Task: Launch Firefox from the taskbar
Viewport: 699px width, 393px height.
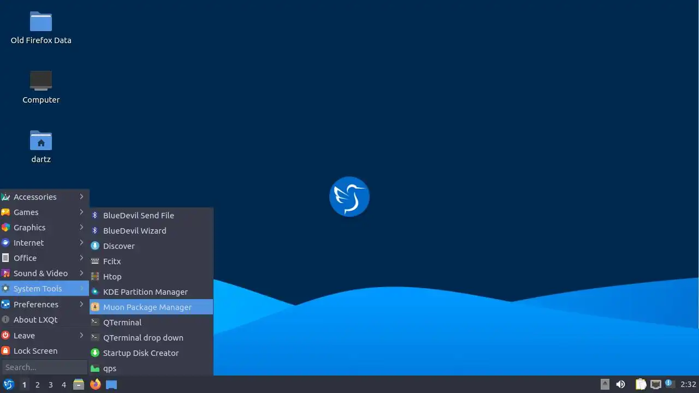Action: coord(95,384)
